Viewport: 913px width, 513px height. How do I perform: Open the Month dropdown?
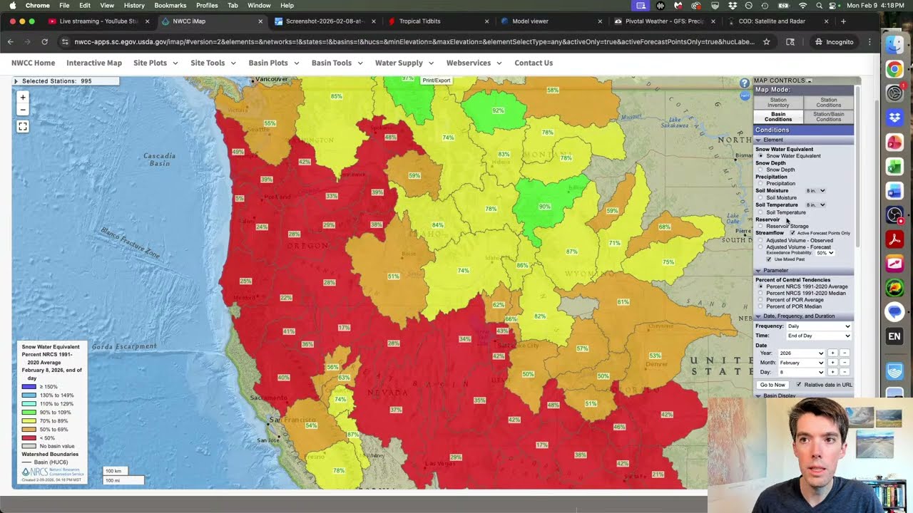click(x=802, y=363)
